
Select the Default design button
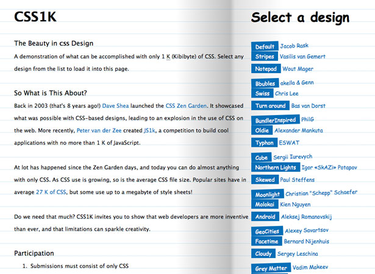[265, 46]
